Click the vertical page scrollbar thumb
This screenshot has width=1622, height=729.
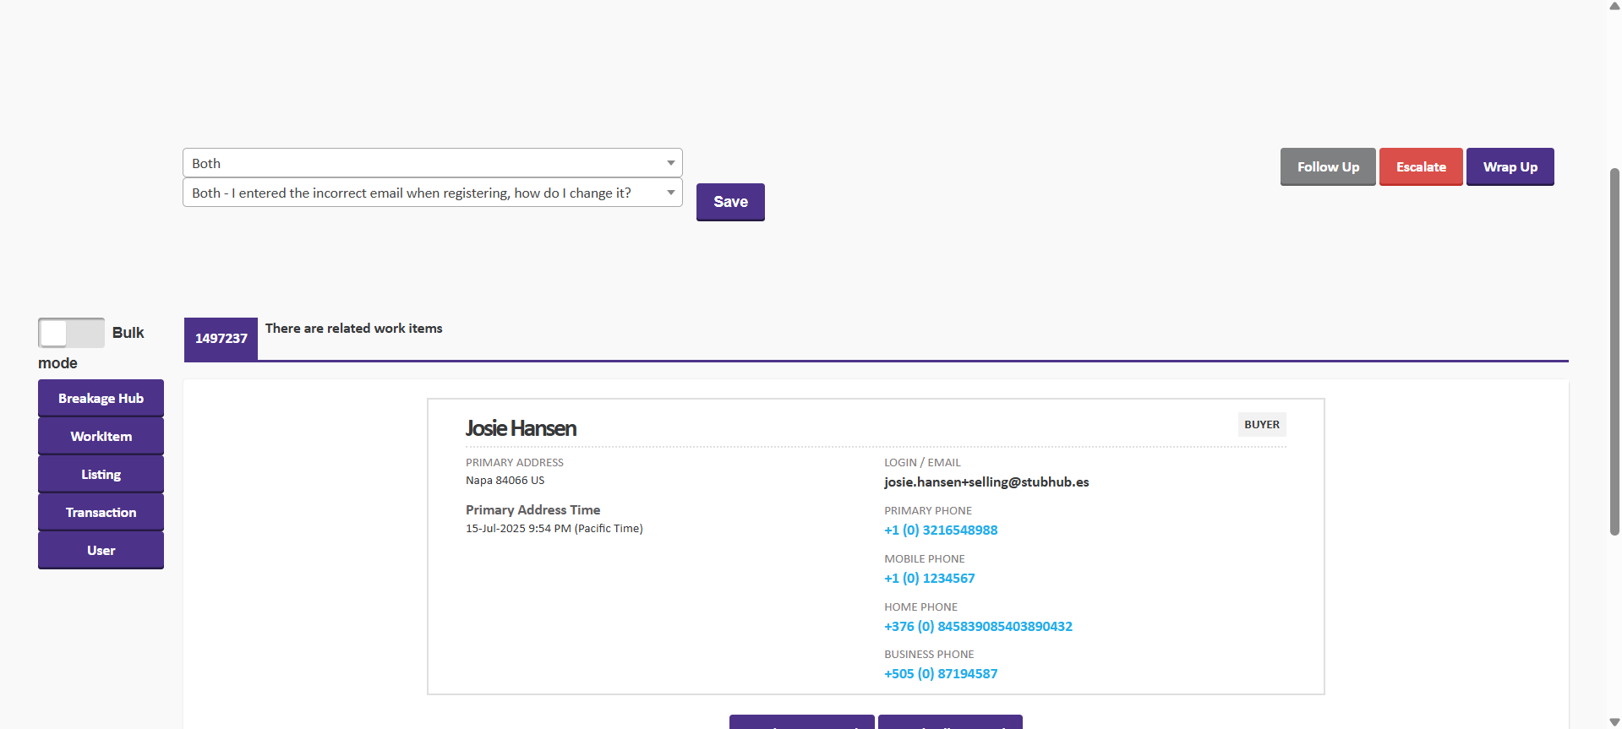pos(1614,351)
